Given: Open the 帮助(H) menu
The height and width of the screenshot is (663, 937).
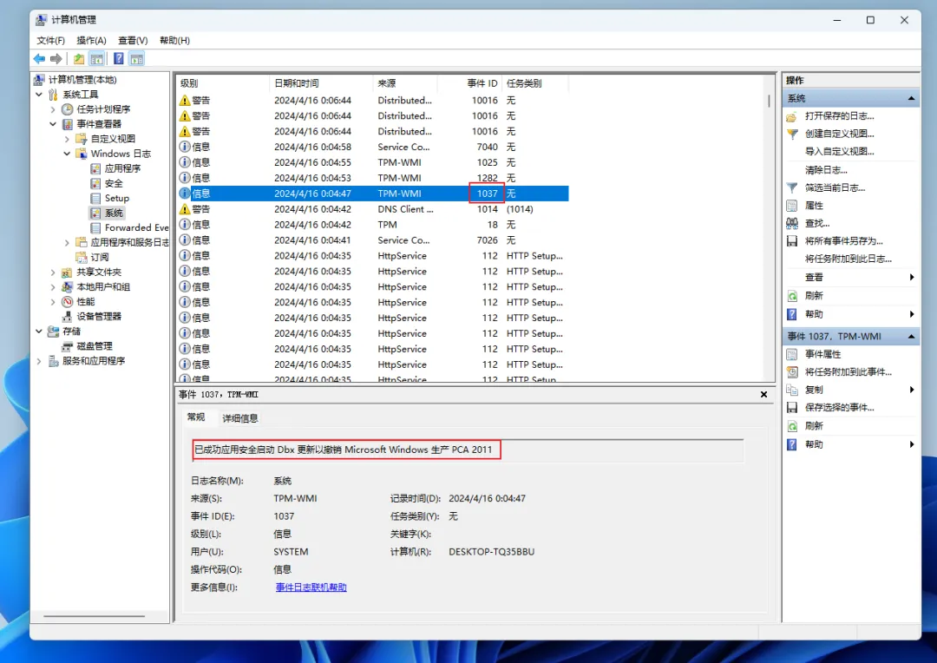Looking at the screenshot, I should click(x=174, y=40).
